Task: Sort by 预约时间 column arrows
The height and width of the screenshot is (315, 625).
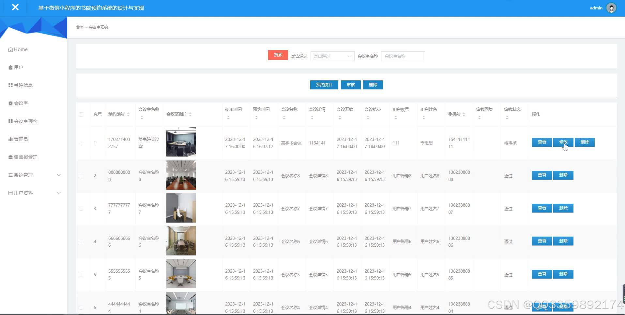Action: pyautogui.click(x=256, y=117)
